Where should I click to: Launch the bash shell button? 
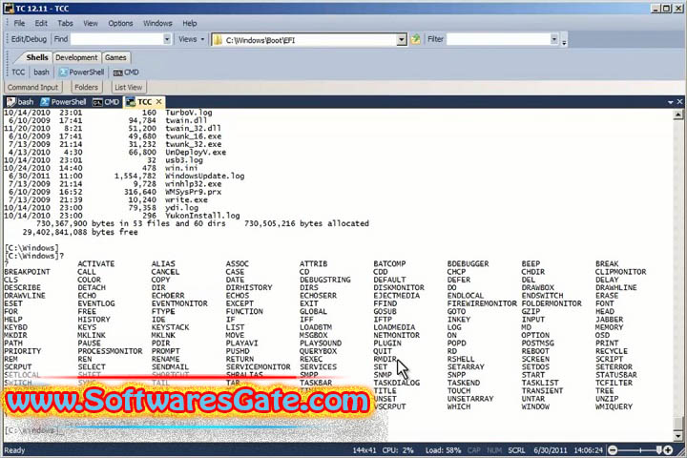pyautogui.click(x=42, y=73)
